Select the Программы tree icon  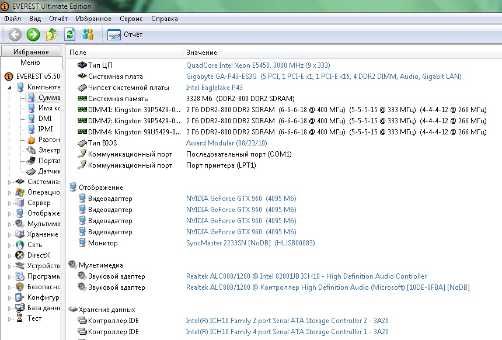click(x=20, y=276)
